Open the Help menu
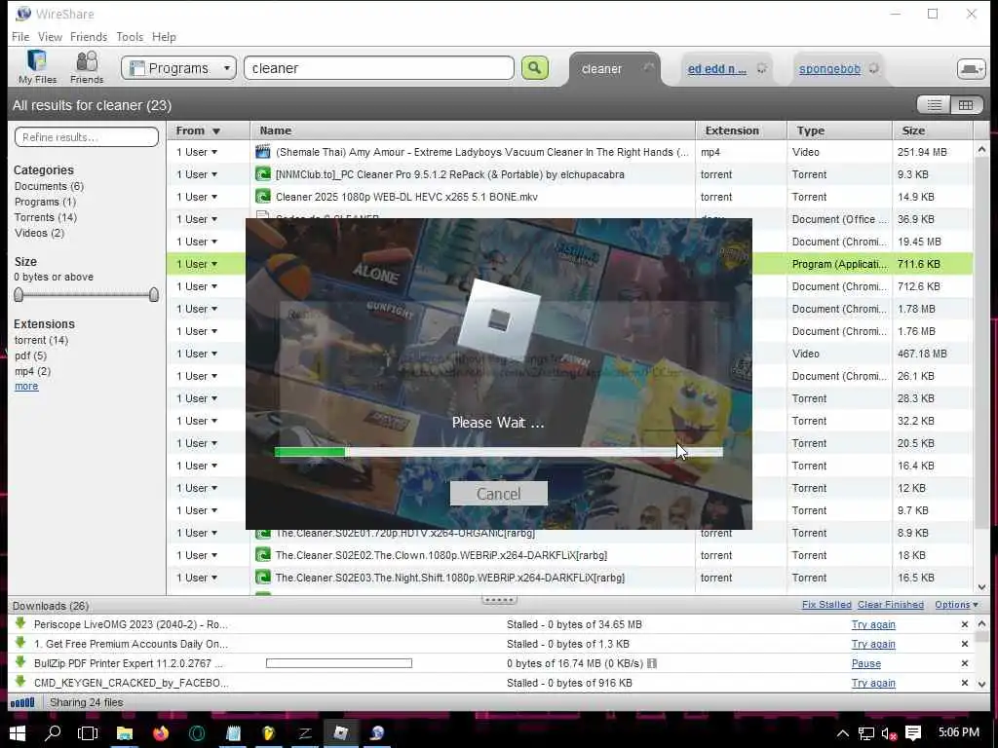 (164, 37)
